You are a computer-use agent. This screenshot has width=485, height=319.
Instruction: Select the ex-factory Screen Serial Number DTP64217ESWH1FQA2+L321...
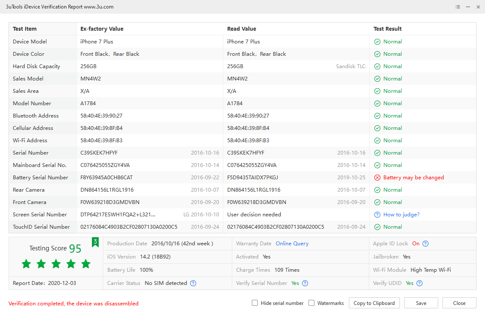118,215
